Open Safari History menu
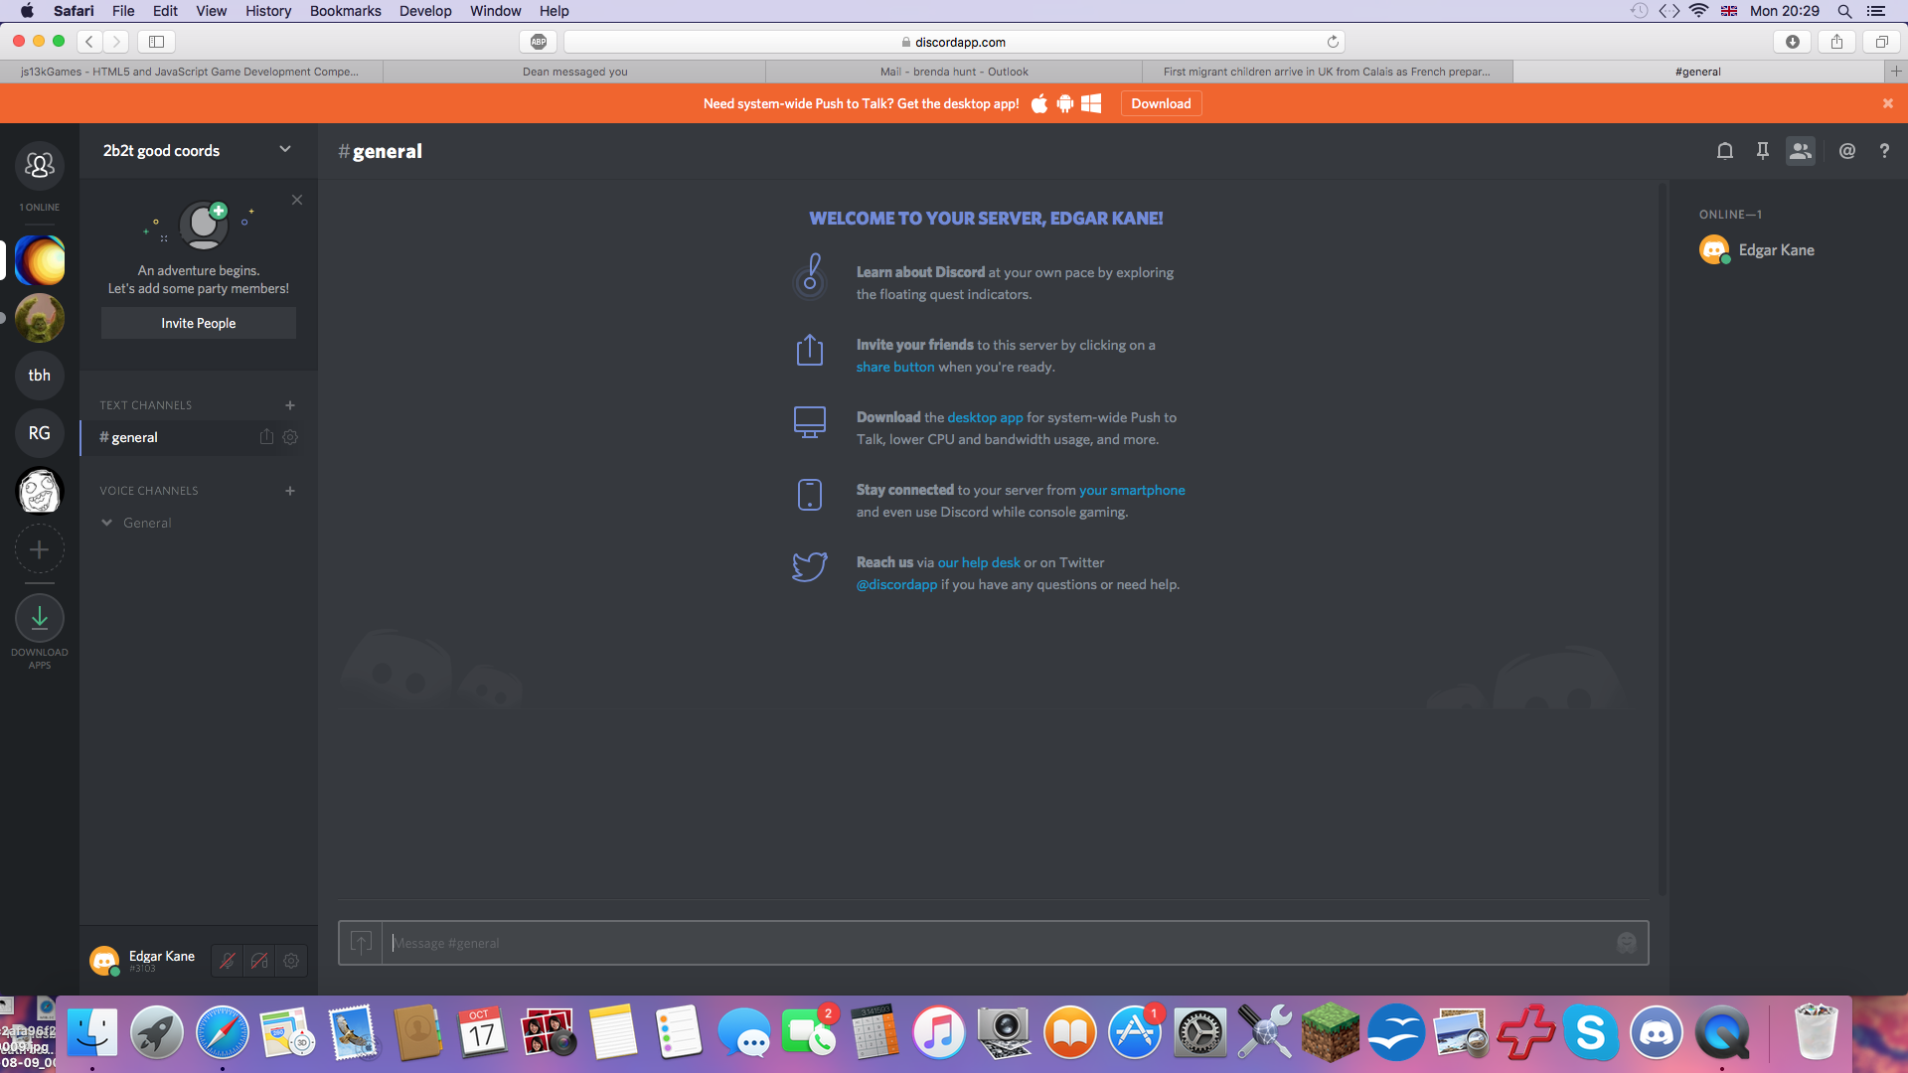The width and height of the screenshot is (1908, 1073). point(268,11)
